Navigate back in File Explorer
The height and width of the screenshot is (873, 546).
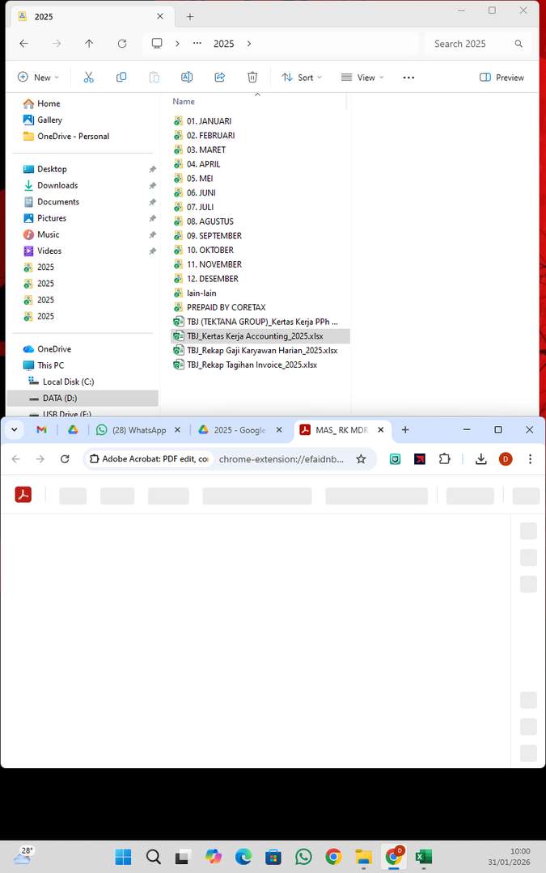pyautogui.click(x=23, y=44)
